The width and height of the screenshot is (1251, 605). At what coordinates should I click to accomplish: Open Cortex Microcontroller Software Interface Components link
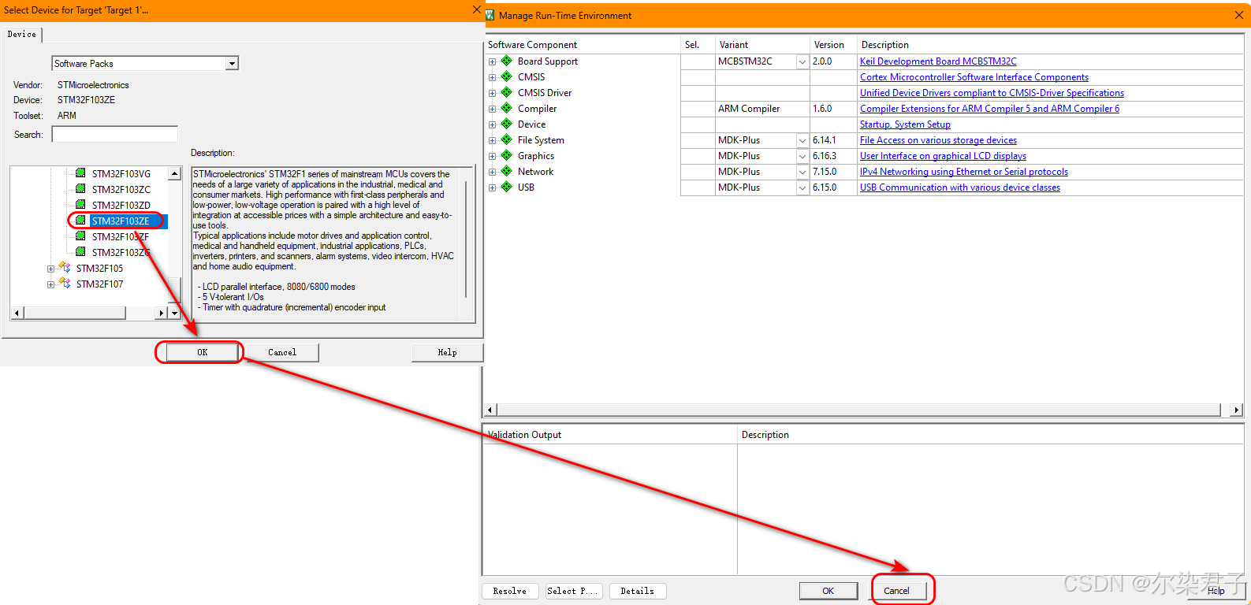974,77
